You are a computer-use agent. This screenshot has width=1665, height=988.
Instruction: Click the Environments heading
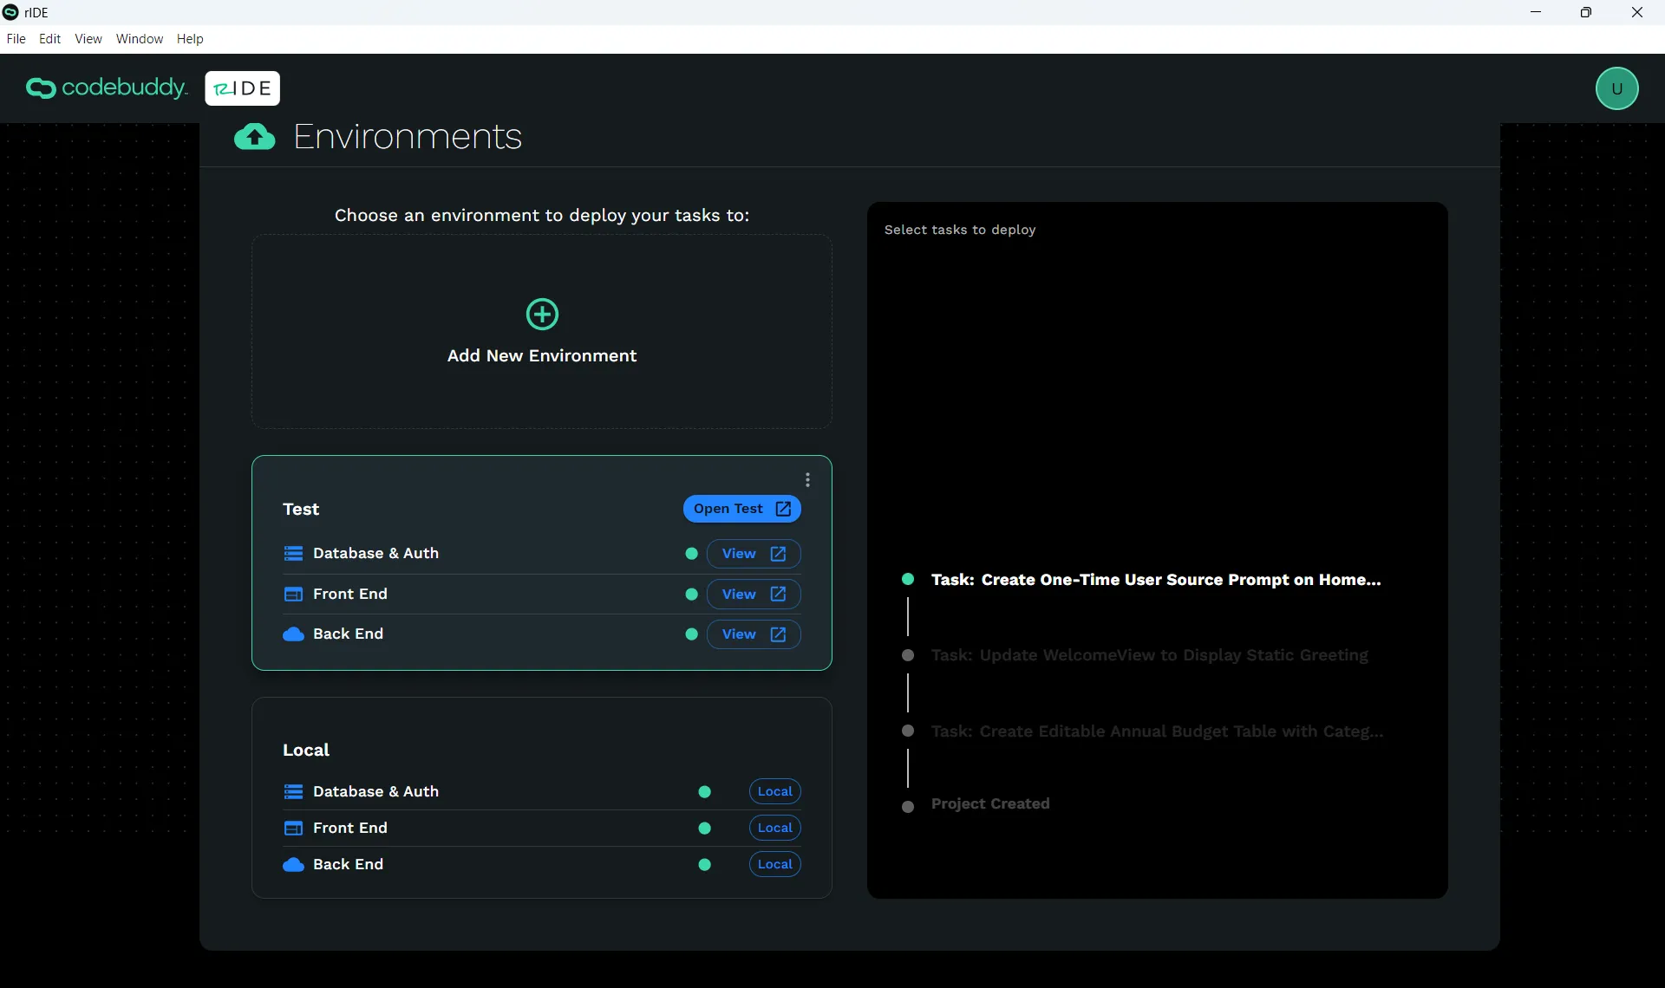click(408, 137)
